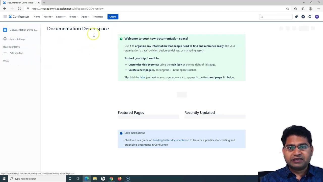Open the Space Settings link
Screen dimensions: 323x182
pyautogui.click(x=17, y=39)
